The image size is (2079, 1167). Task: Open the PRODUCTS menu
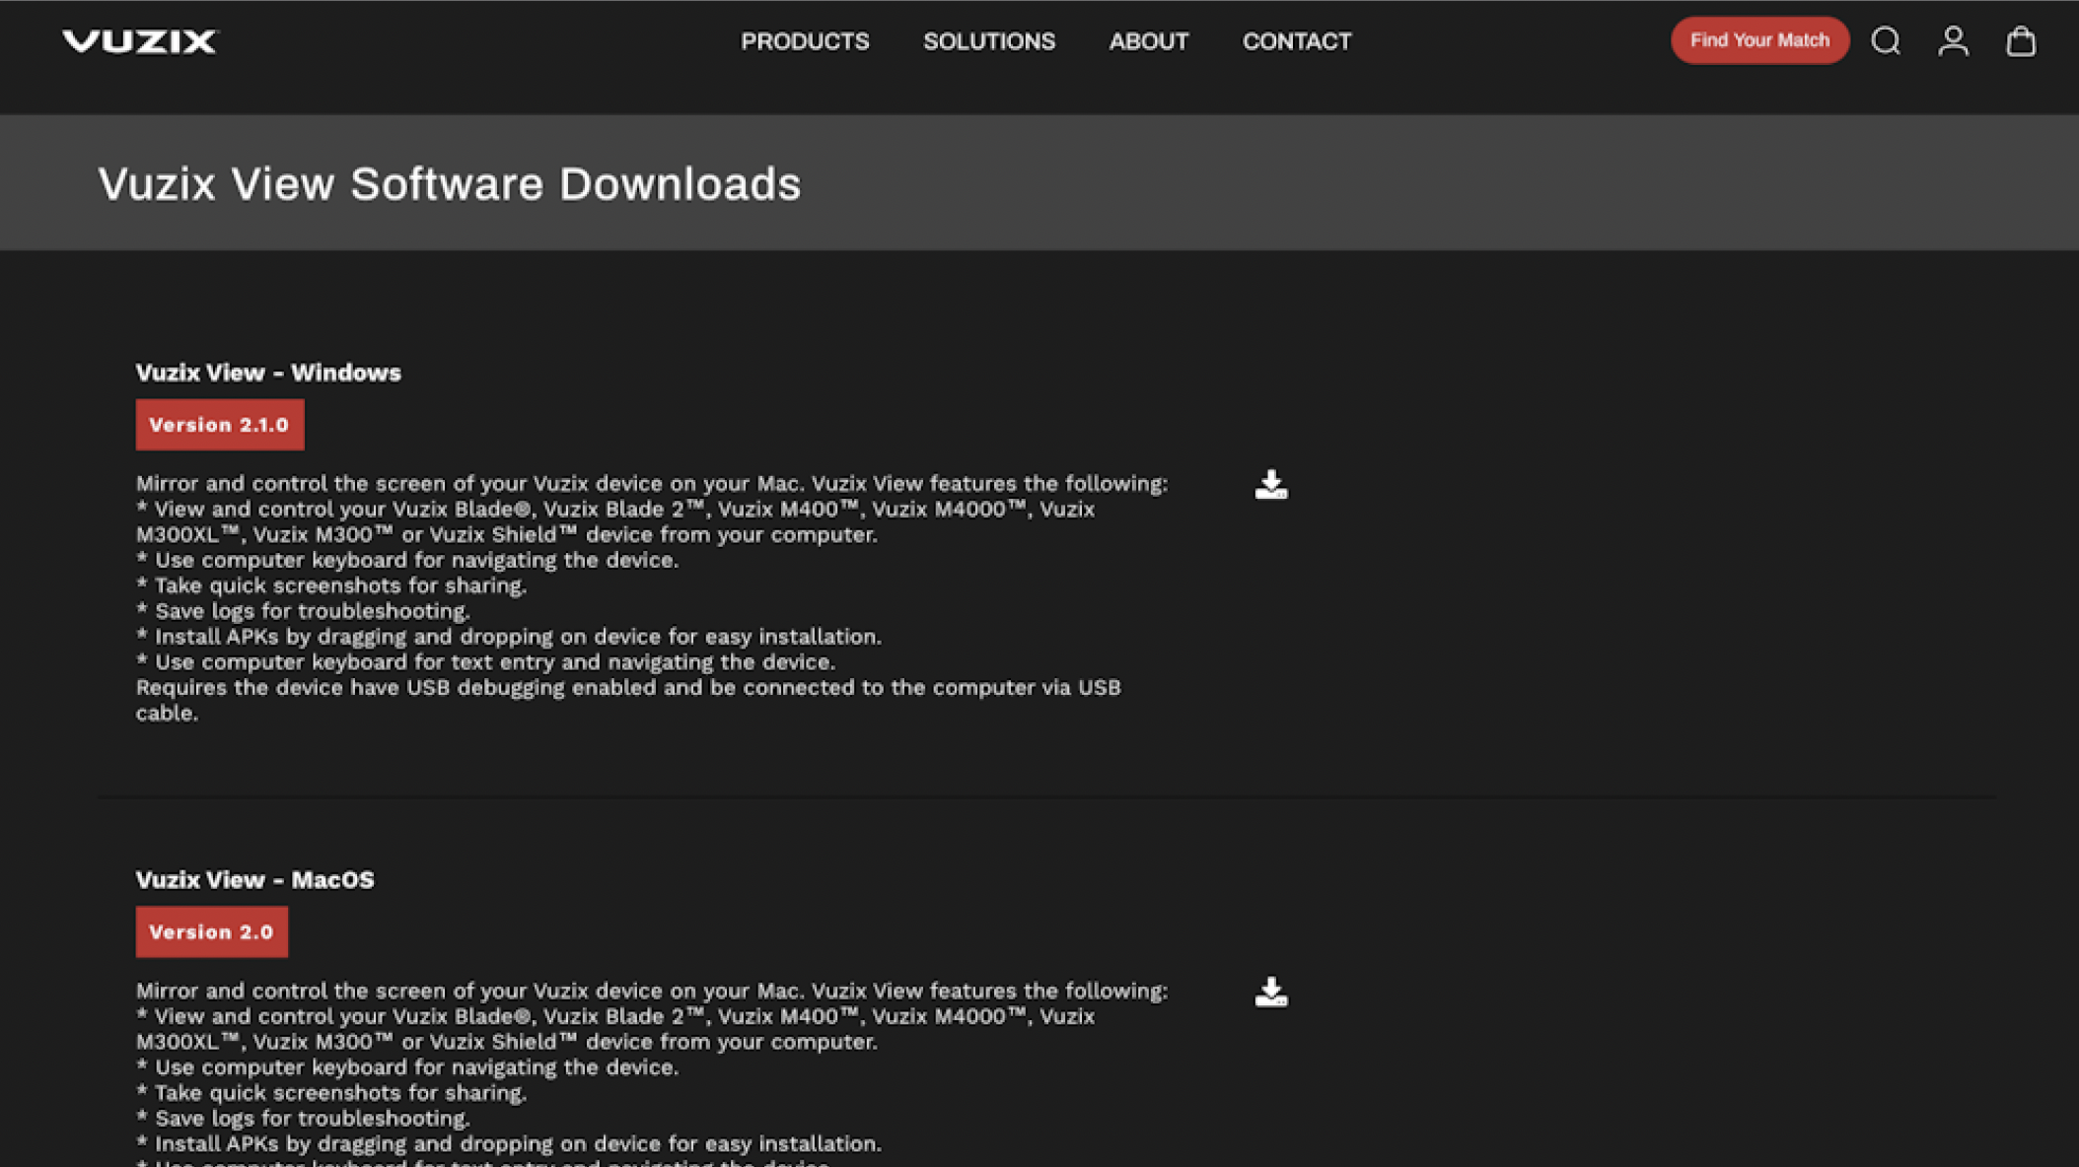tap(805, 41)
